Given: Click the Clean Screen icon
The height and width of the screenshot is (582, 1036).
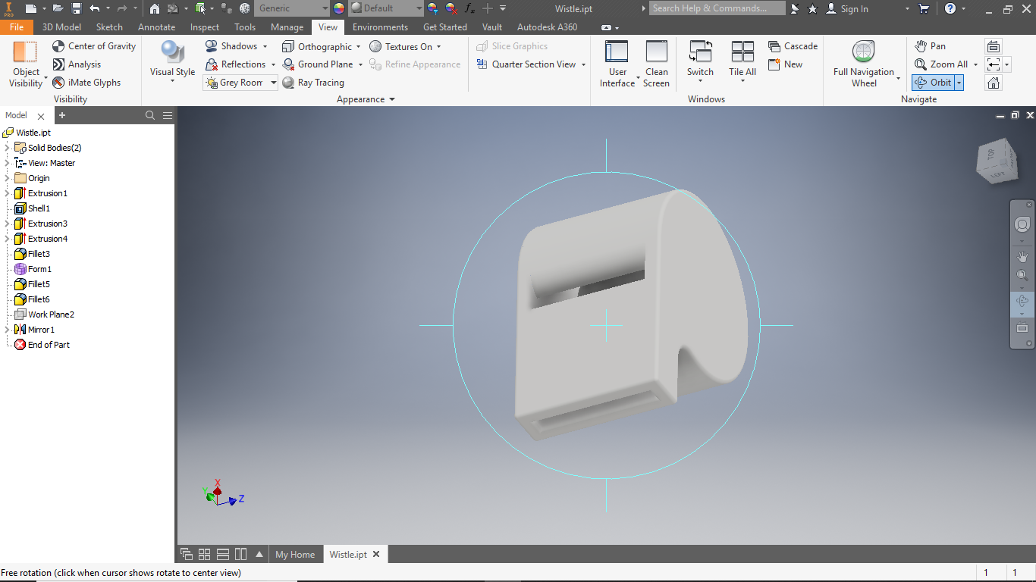Looking at the screenshot, I should pos(656,64).
